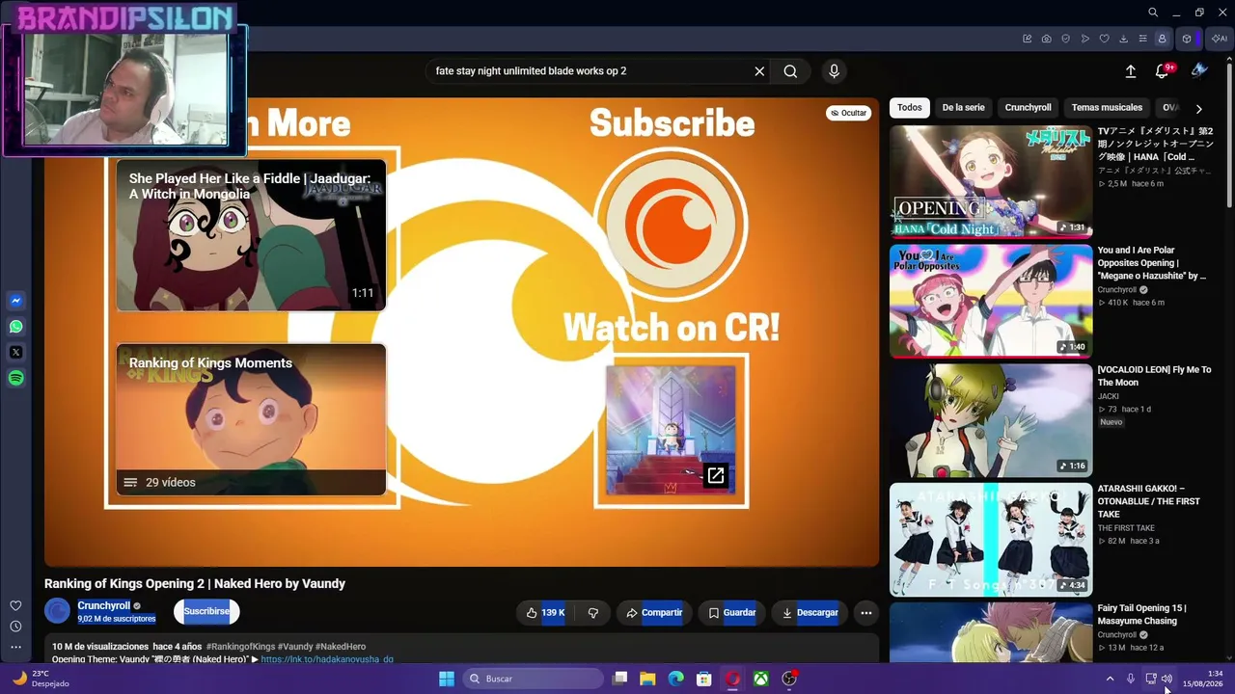Click inside the YouTube search field

589,71
